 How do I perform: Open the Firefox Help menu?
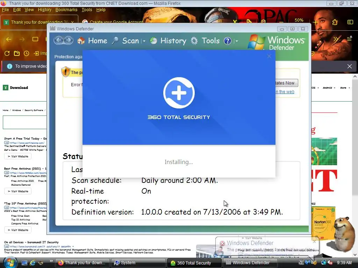point(101,10)
